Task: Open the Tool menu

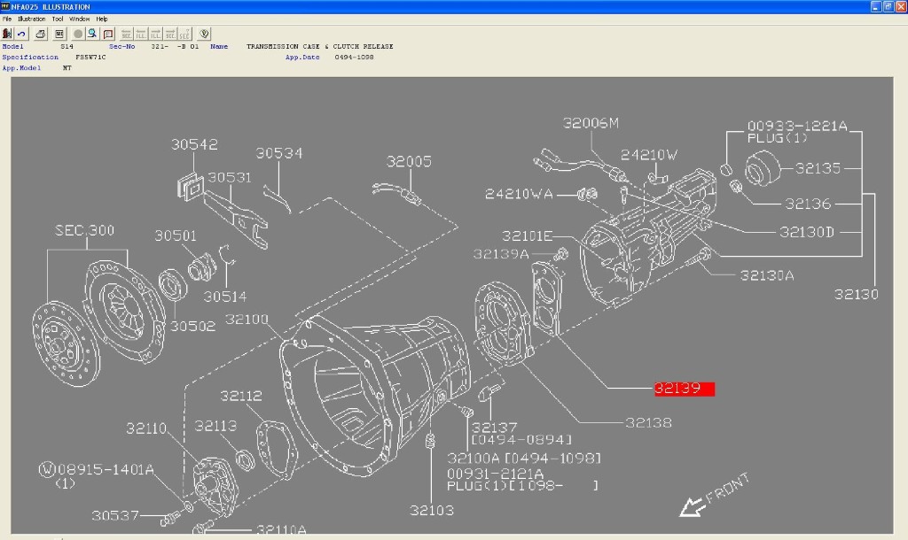Action: (x=58, y=19)
